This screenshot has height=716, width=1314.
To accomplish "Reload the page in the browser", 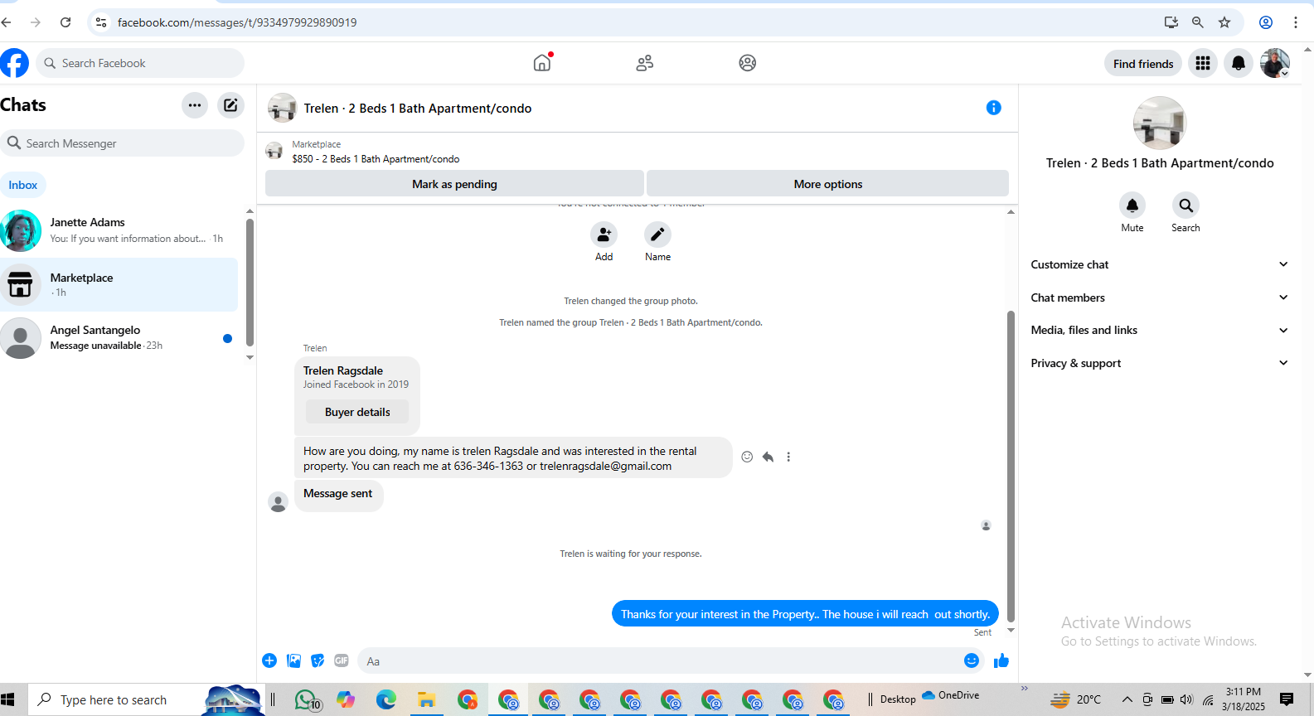I will pos(65,22).
